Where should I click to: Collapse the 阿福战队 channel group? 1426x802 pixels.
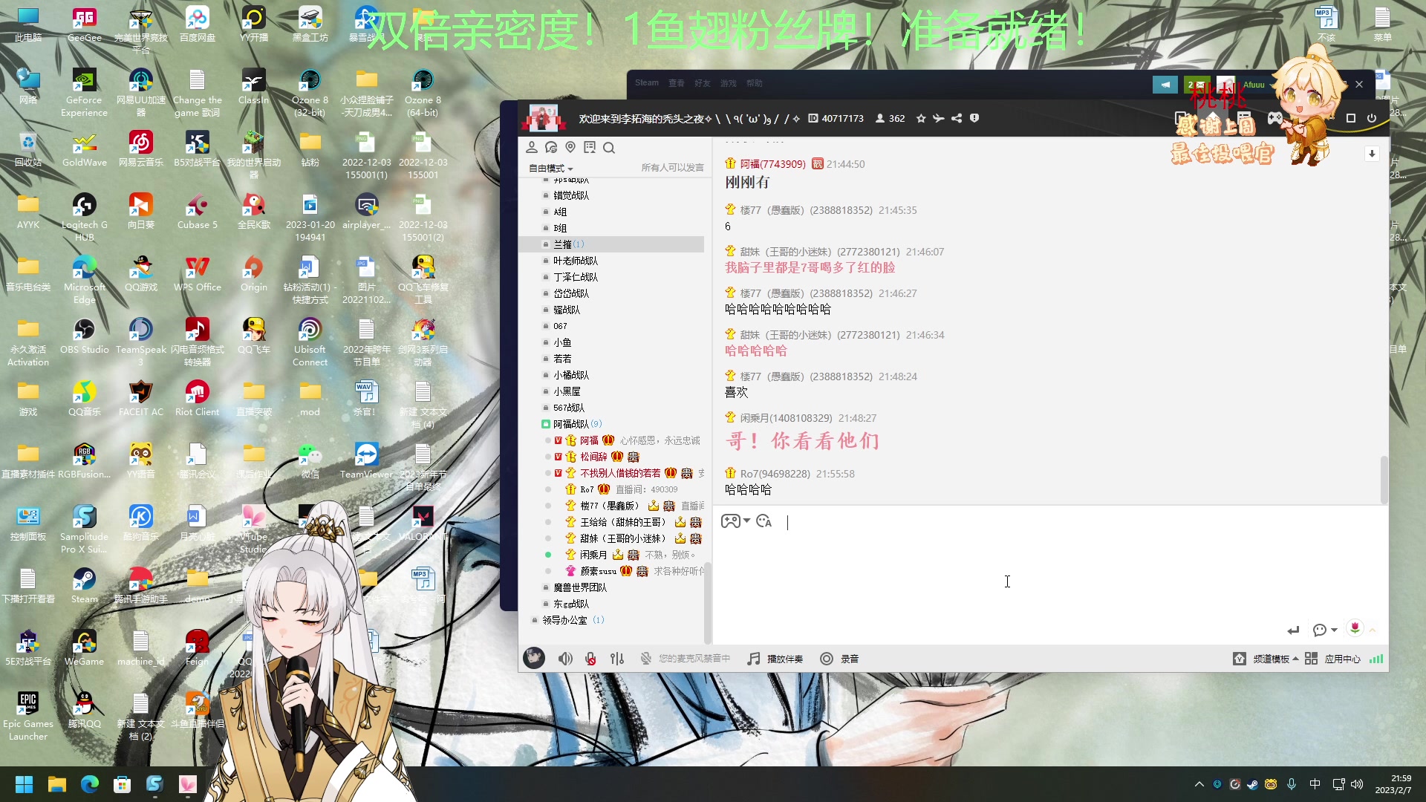tap(546, 424)
